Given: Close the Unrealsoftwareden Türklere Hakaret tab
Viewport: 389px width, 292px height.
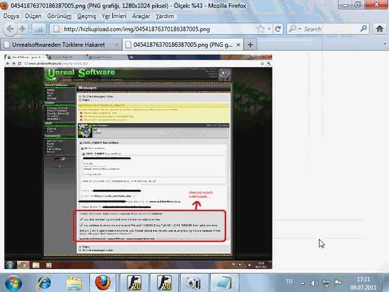Looking at the screenshot, I should [116, 45].
